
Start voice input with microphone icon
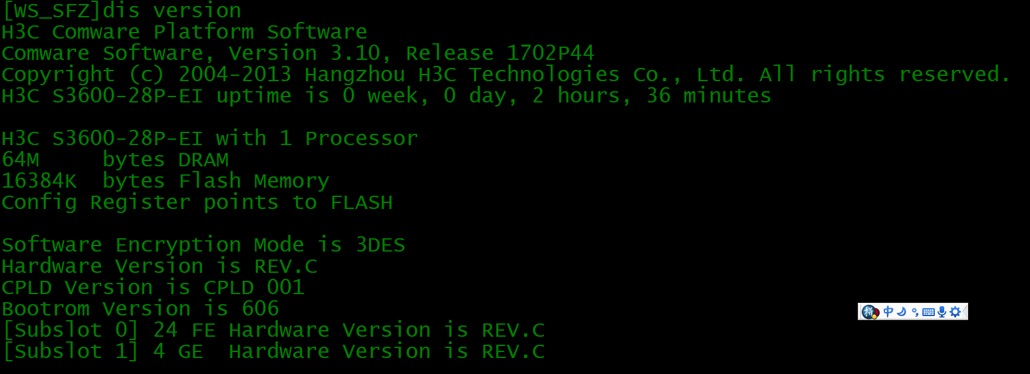tap(942, 311)
